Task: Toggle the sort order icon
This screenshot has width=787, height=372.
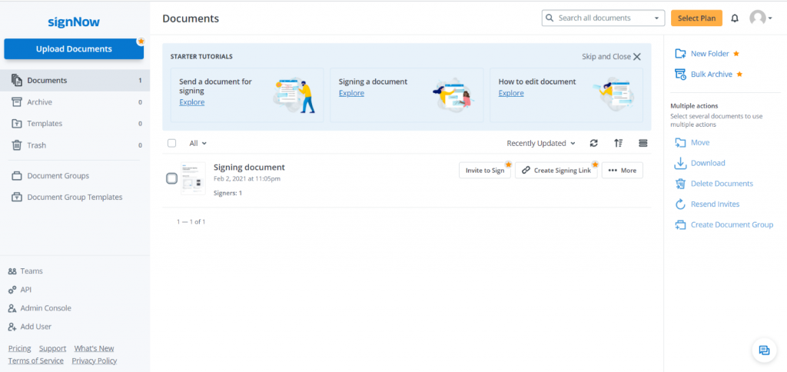Action: [619, 143]
